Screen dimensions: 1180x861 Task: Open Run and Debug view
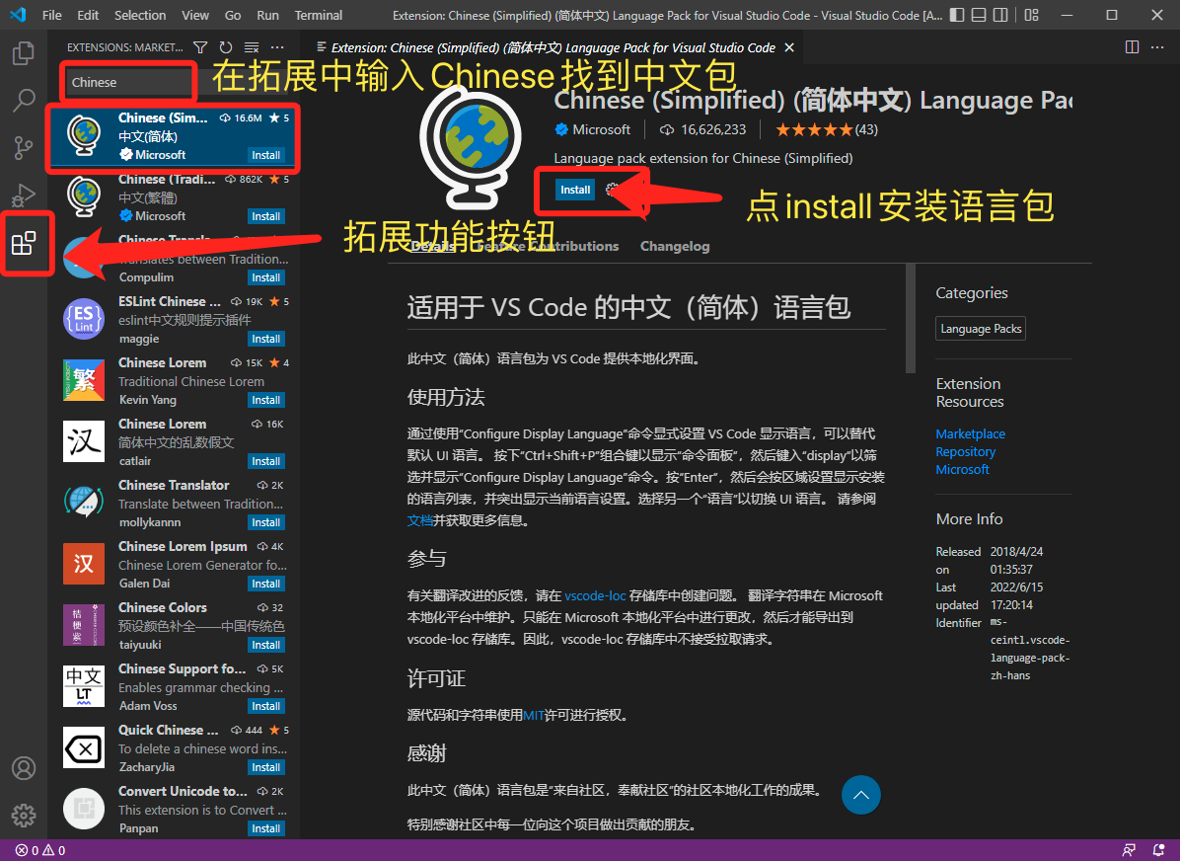[x=24, y=196]
